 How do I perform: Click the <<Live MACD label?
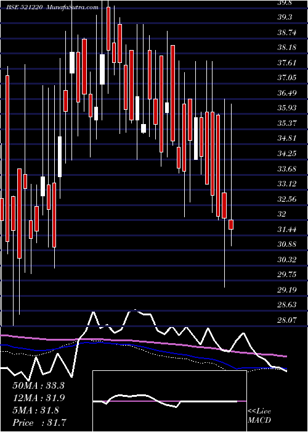[259, 416]
